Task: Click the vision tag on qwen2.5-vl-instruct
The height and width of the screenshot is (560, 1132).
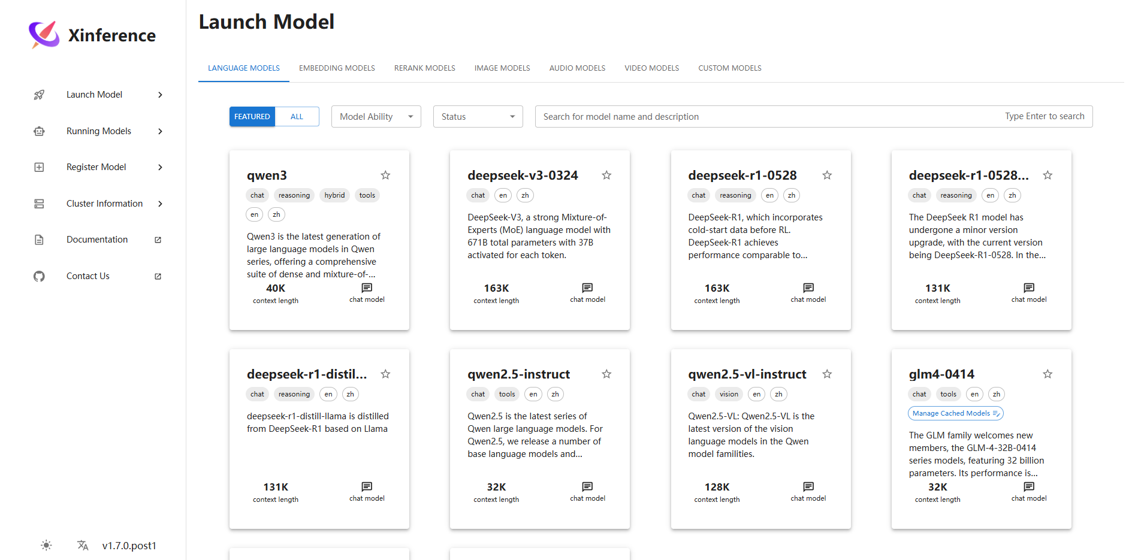Action: (x=729, y=394)
